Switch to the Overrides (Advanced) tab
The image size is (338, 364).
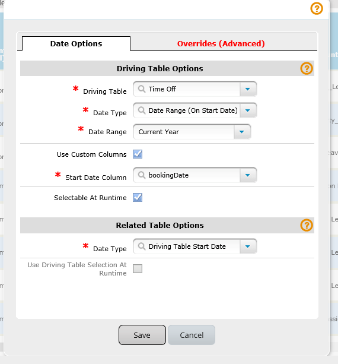(221, 43)
